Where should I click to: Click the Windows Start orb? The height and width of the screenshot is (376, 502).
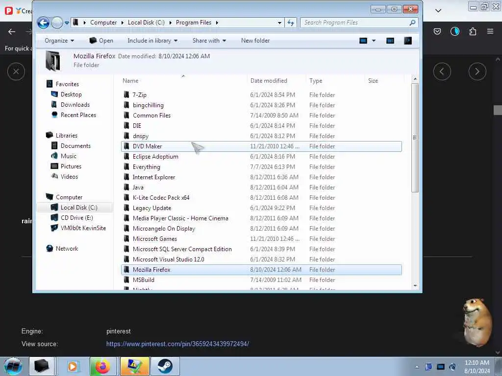[x=13, y=366]
